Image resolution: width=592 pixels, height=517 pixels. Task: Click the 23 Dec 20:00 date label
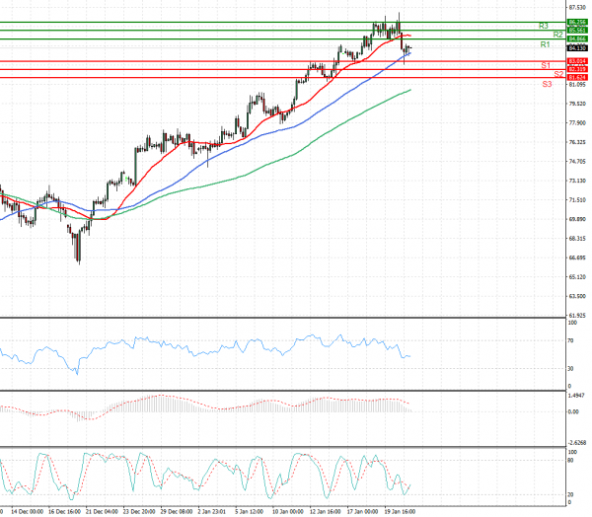click(x=139, y=512)
